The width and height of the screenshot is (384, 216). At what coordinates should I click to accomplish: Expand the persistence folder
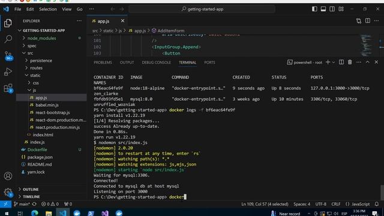point(41,61)
